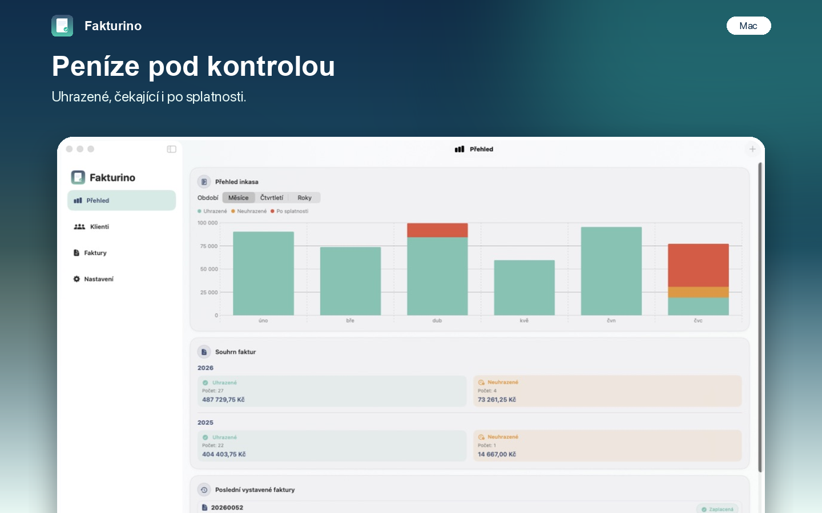Viewport: 822px width, 513px height.
Task: Click the Zaplacená status badge
Action: [718, 509]
